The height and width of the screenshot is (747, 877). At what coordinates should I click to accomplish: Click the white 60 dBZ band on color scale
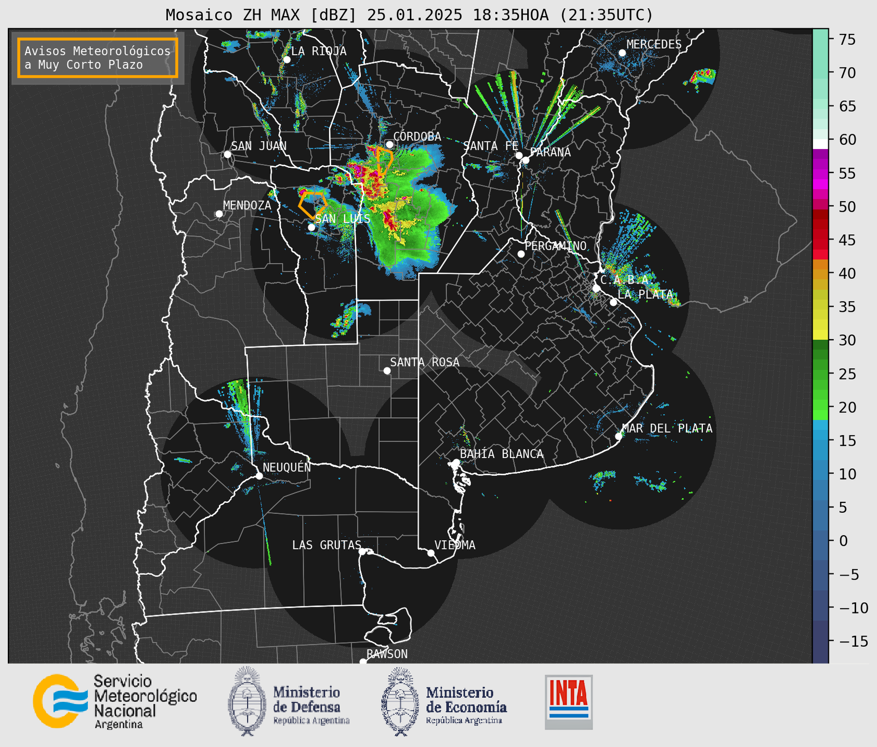pos(820,144)
